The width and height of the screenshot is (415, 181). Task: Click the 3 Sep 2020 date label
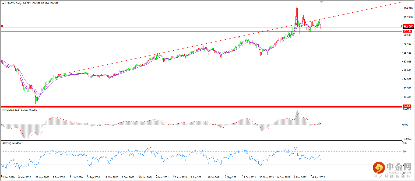tap(94, 178)
